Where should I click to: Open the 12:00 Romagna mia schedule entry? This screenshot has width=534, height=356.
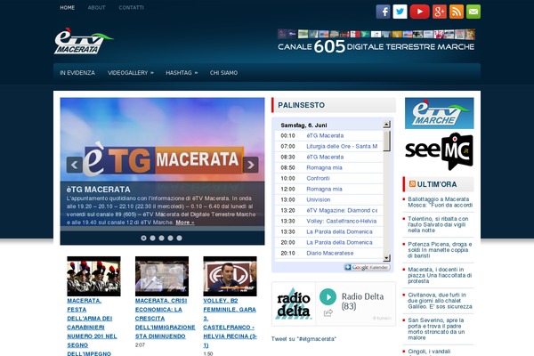(324, 189)
